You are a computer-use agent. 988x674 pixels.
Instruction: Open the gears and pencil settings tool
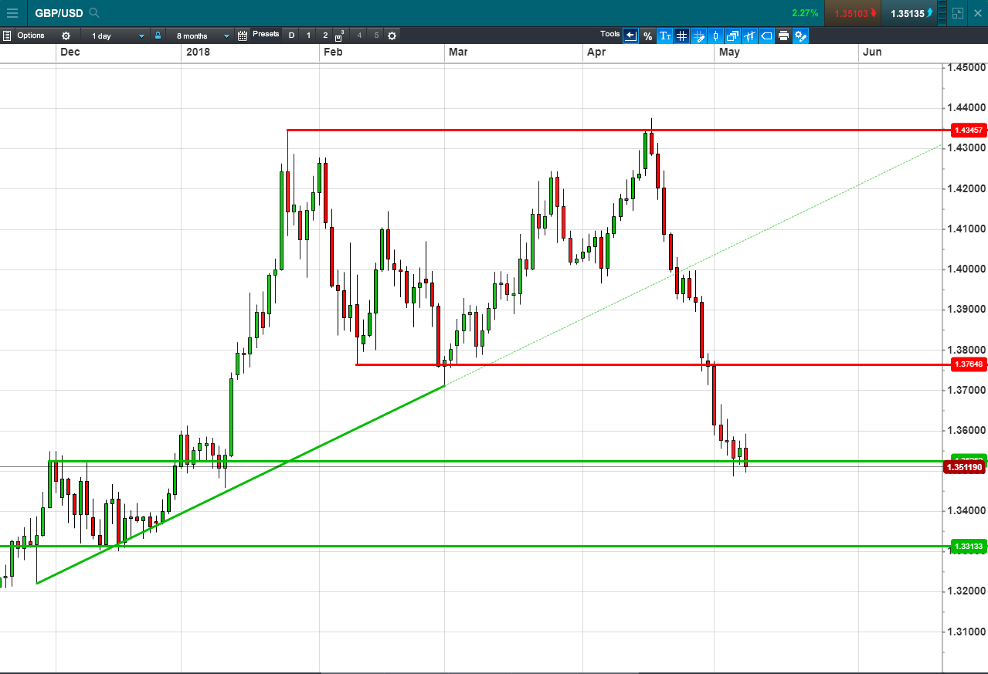800,36
